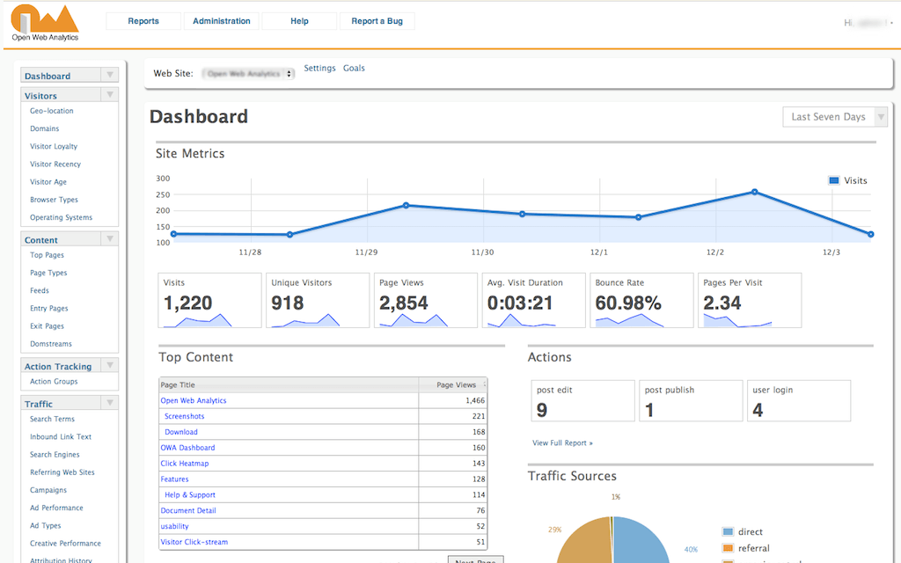Sort by the Page Views column header
901x563 pixels.
pyautogui.click(x=456, y=384)
